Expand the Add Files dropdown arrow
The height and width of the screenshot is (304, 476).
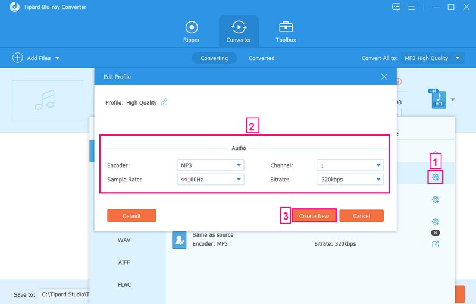pos(57,58)
